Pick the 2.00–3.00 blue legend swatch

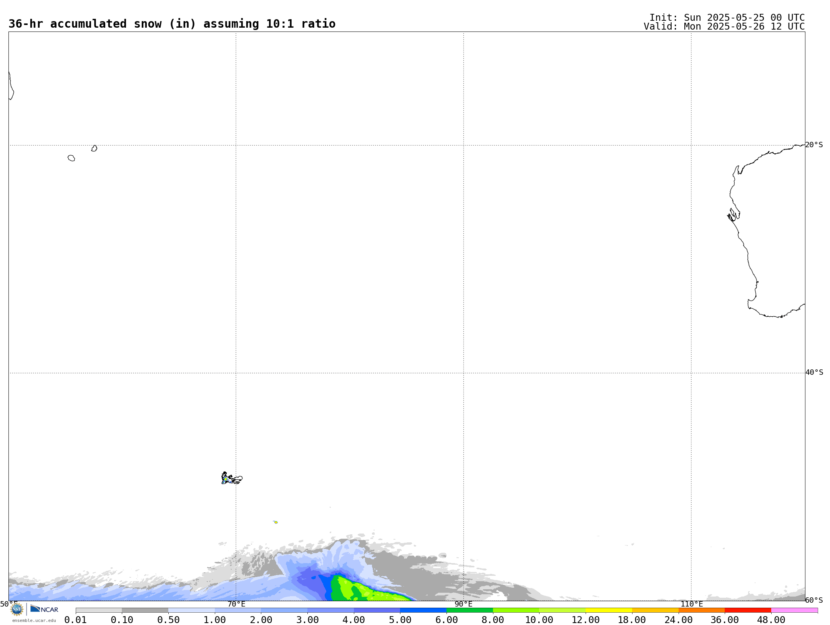coord(284,610)
